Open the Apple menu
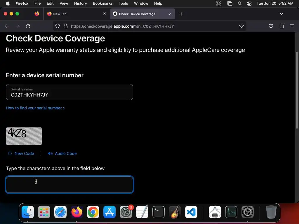 [8, 3]
